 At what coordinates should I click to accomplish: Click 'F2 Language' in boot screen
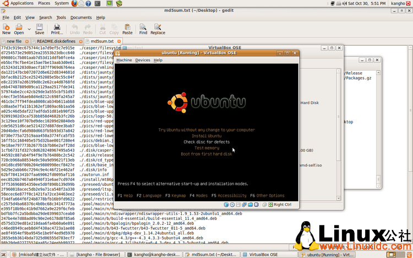(149, 196)
